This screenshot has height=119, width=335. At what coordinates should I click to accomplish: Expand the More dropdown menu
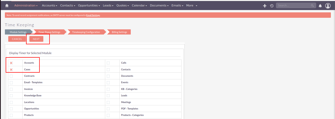click(191, 5)
